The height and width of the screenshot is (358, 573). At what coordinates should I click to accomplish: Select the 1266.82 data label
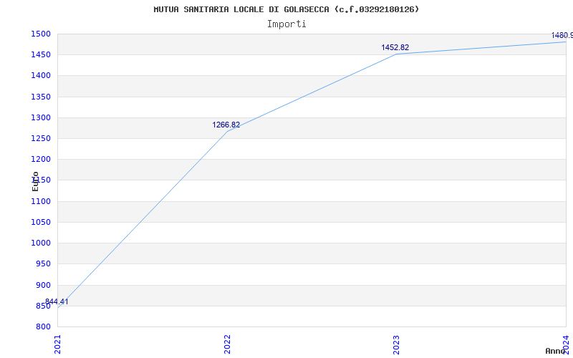pos(226,125)
